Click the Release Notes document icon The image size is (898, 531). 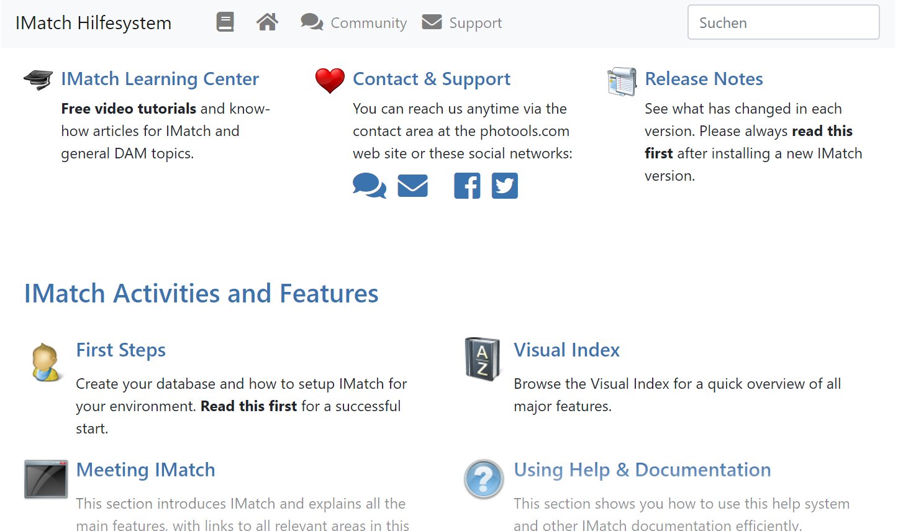pyautogui.click(x=622, y=81)
